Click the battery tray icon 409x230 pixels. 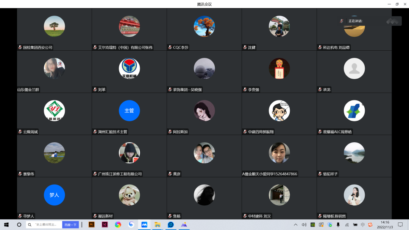coord(355,225)
